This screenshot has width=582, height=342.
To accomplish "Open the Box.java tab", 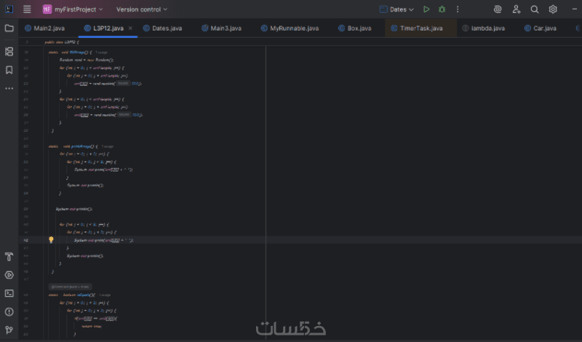I will tap(355, 28).
